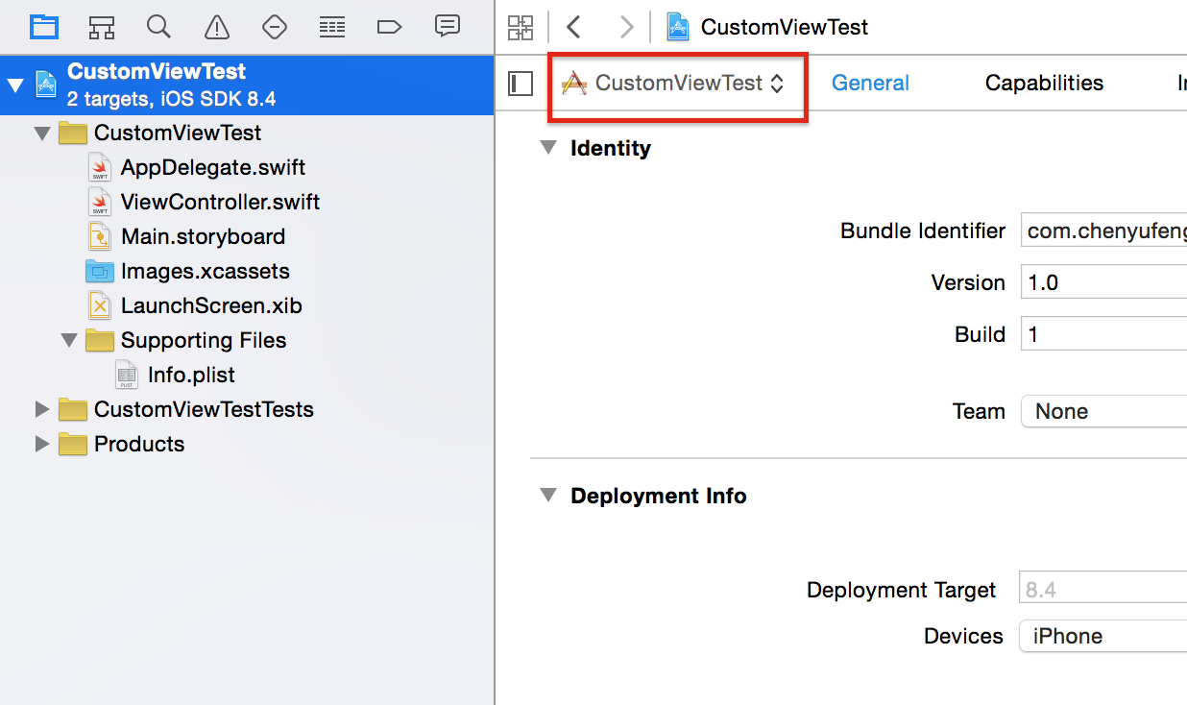Show the Report navigator speech-bubble icon

pyautogui.click(x=447, y=26)
